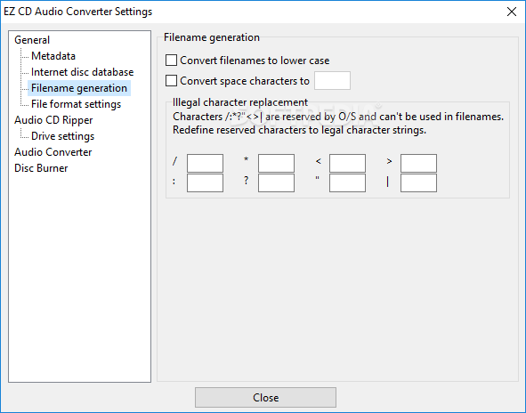526x413 pixels.
Task: Enable Convert filenames to lower case checkbox
Action: tap(171, 61)
